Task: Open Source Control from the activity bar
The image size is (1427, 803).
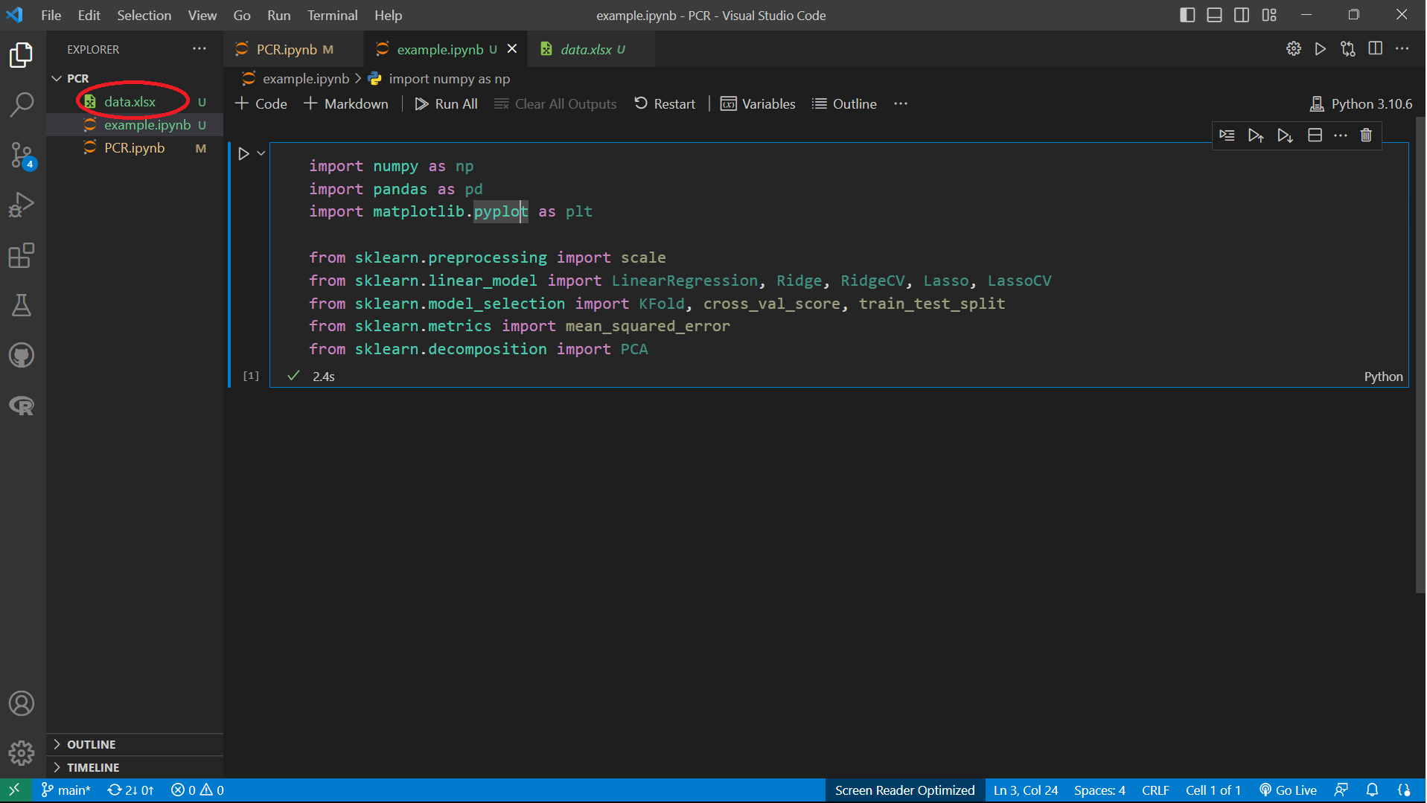Action: (21, 155)
